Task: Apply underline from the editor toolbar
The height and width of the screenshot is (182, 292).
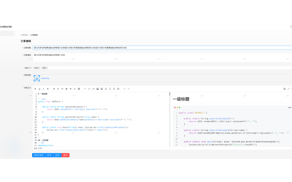Action: (39, 89)
